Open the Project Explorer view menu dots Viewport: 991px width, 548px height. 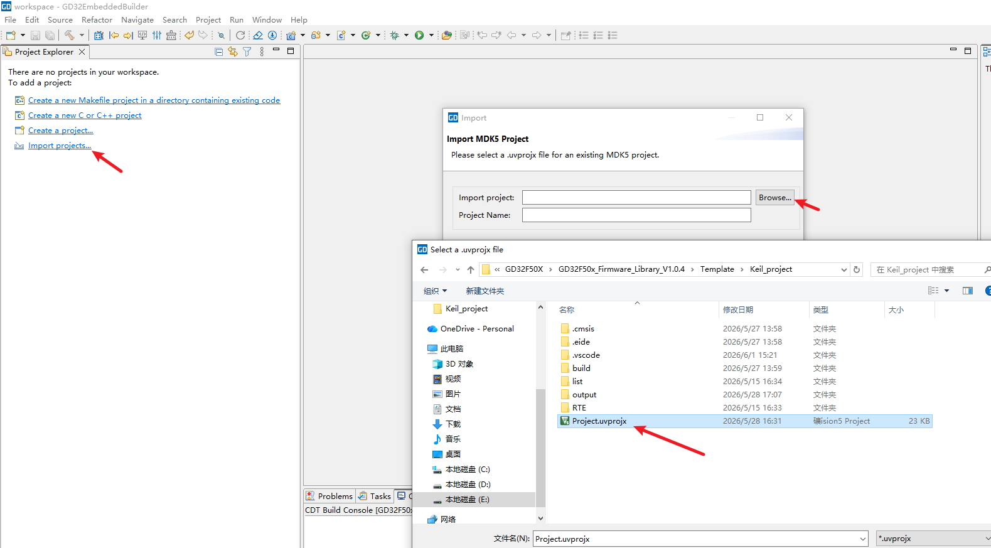coord(262,51)
